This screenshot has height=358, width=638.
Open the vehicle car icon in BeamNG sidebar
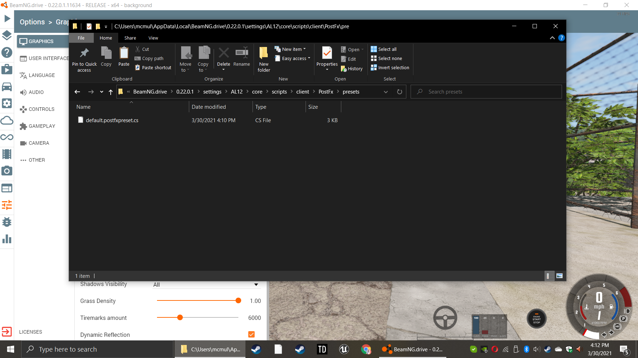coord(7,86)
